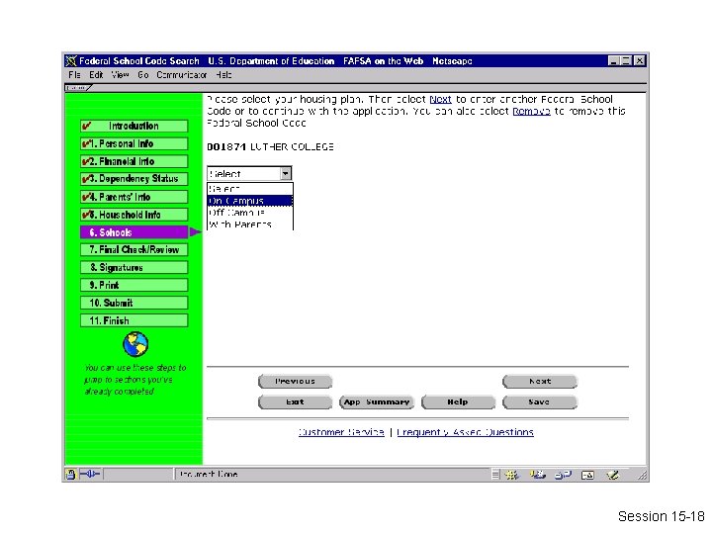Go to 1. Personal Info step
This screenshot has width=712, height=534.
coord(133,143)
